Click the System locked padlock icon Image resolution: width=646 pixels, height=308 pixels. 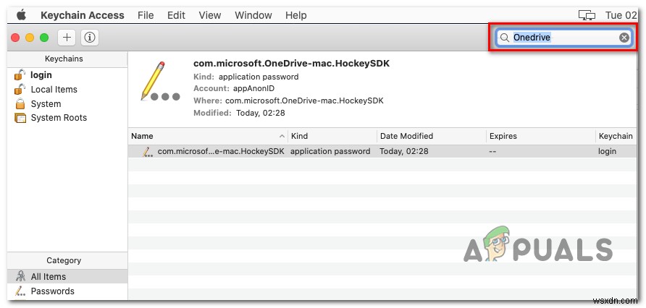click(20, 103)
